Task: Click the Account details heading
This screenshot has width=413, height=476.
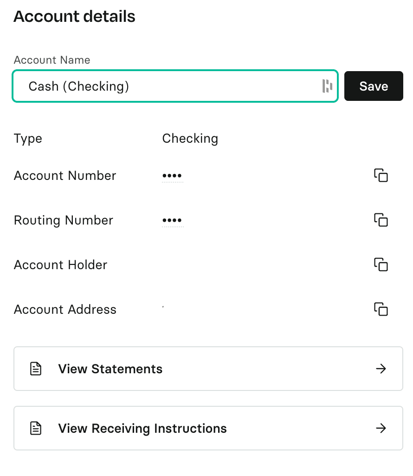Action: tap(74, 17)
